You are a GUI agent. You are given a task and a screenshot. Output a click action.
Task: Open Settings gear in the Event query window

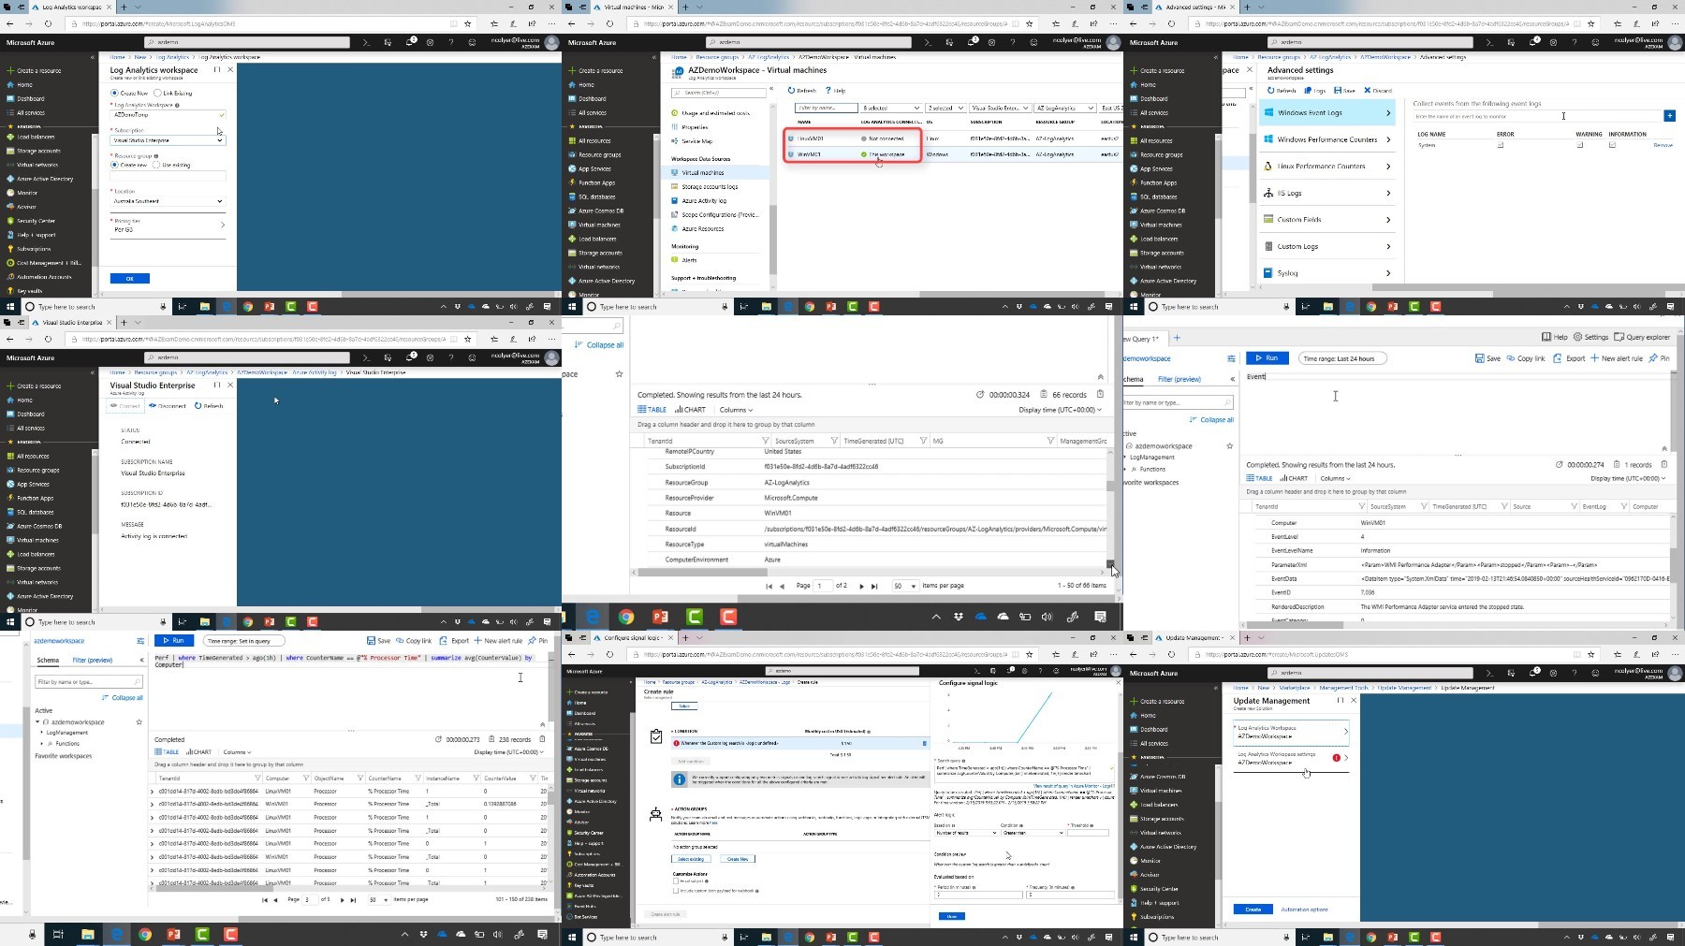coord(1590,337)
